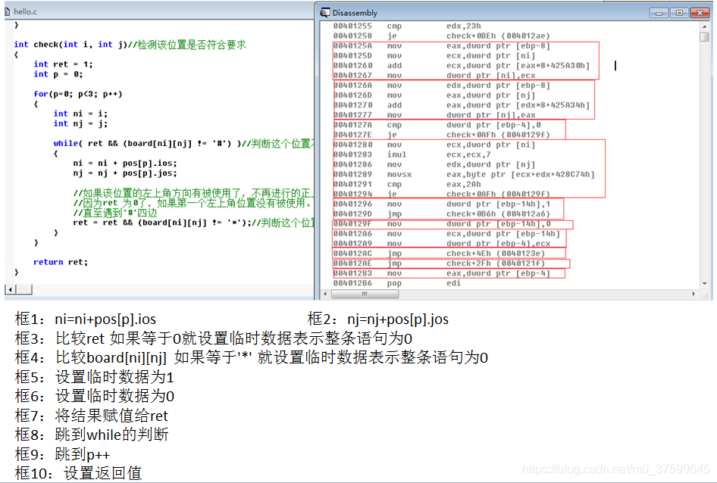Click left scroll arrow in Disassembly window

click(326, 294)
